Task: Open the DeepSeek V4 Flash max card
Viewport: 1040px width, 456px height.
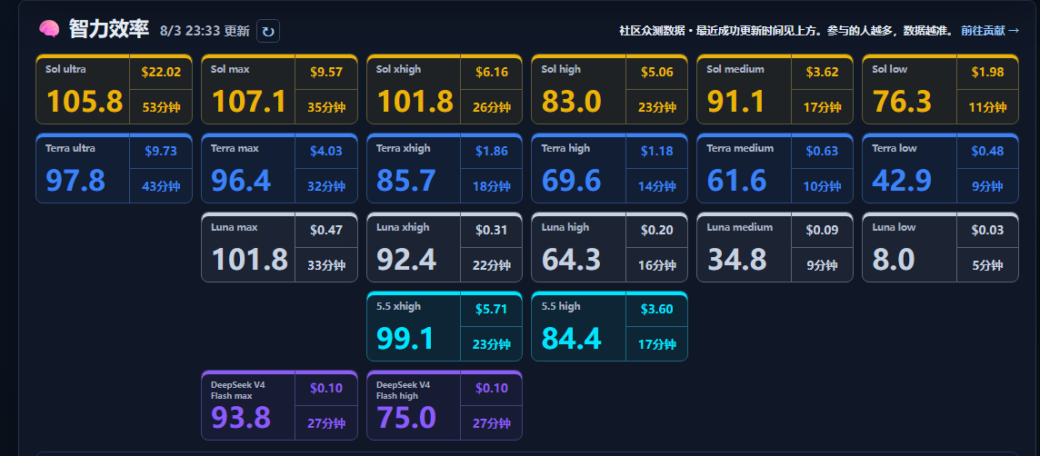Action: [x=279, y=405]
